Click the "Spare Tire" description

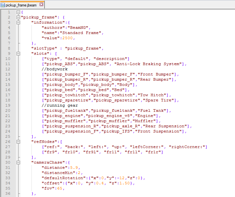pos(159,100)
